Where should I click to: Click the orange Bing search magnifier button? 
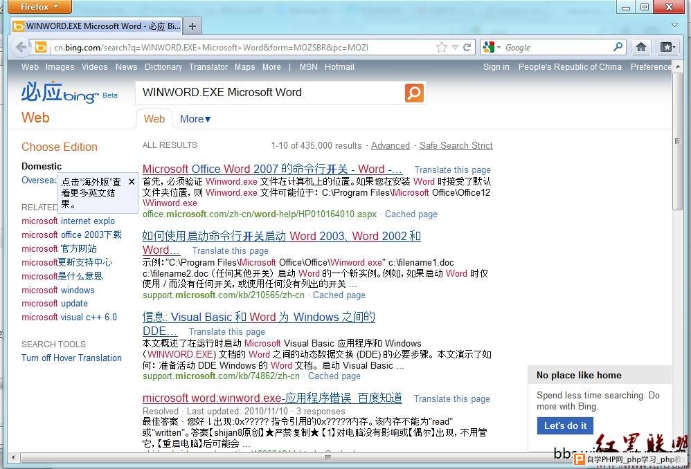coord(414,93)
